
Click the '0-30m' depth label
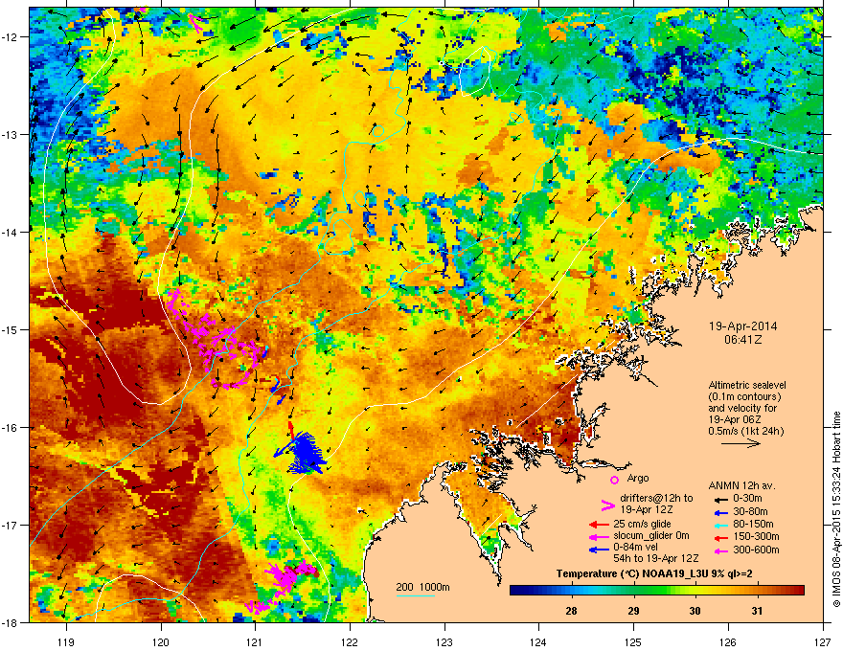(748, 499)
